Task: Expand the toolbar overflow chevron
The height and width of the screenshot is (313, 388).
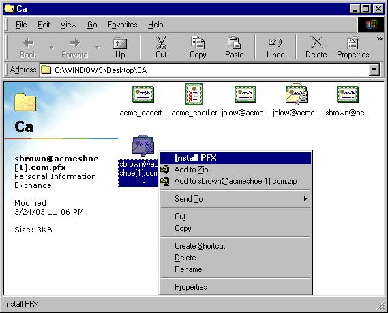Action: (379, 39)
